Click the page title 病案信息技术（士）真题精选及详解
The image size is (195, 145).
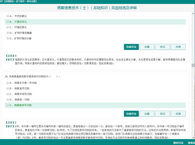(x=97, y=8)
